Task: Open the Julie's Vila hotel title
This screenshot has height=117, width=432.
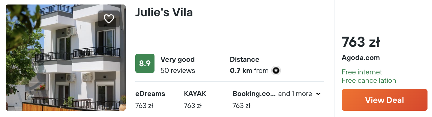Action: [x=164, y=12]
